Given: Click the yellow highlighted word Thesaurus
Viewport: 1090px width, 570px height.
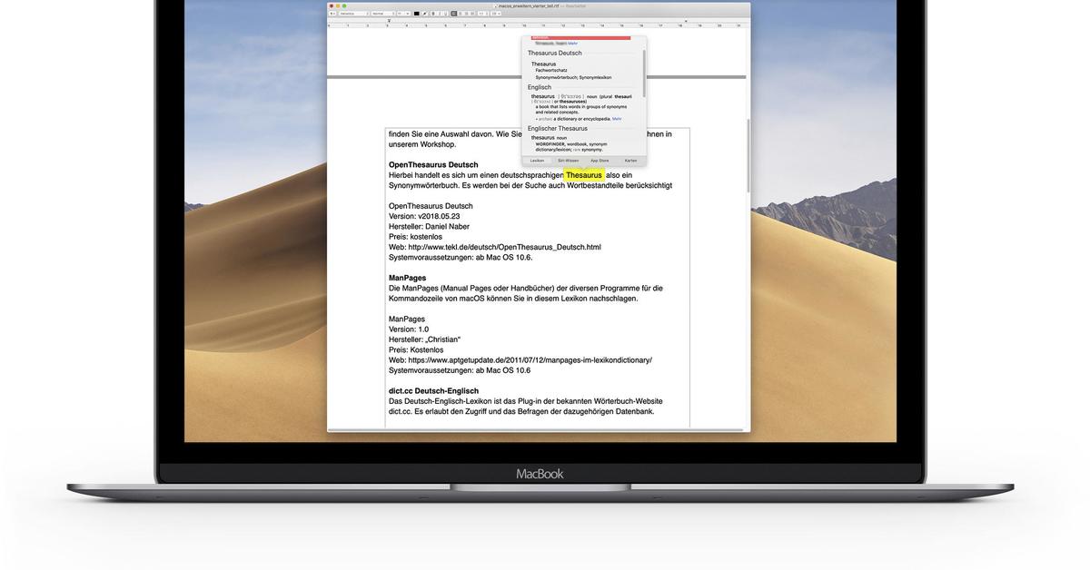Looking at the screenshot, I should coord(584,175).
